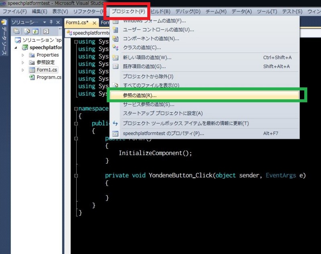321x254 pixels.
Task: Open the デバッグ(D) menu
Action: [x=188, y=12]
